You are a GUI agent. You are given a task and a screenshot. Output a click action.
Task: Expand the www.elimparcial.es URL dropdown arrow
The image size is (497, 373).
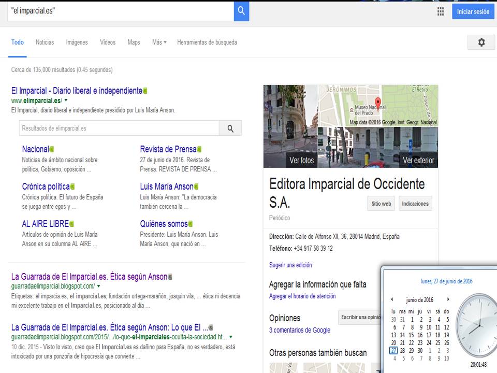click(x=66, y=100)
